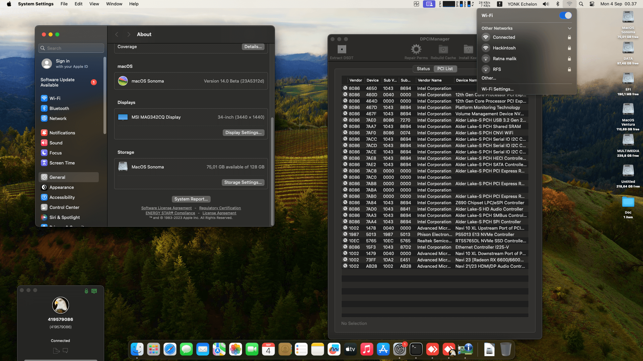Image resolution: width=643 pixels, height=361 pixels.
Task: Click the Repair Perms gear icon
Action: [x=416, y=50]
